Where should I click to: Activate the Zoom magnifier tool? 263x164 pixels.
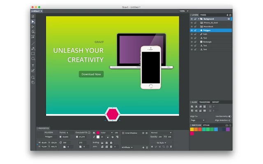point(33,77)
